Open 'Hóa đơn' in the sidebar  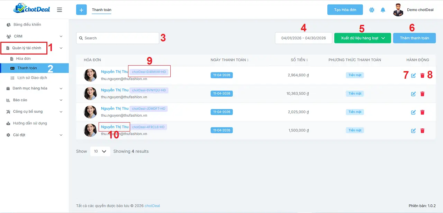coord(23,59)
